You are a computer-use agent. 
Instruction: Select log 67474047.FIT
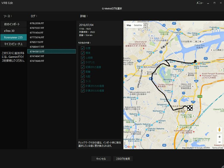pyautogui.click(x=52, y=56)
